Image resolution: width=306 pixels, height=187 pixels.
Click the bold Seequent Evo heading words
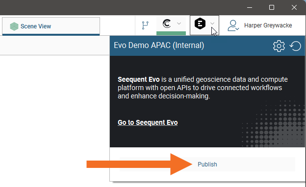tap(139, 79)
